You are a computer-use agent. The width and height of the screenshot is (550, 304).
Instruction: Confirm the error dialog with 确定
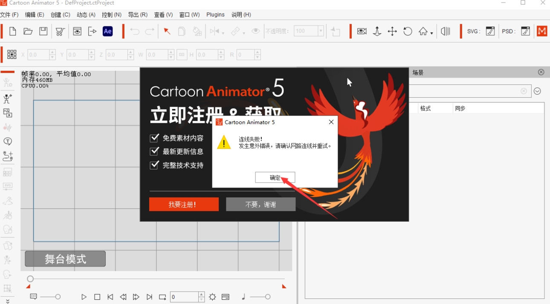click(x=275, y=177)
